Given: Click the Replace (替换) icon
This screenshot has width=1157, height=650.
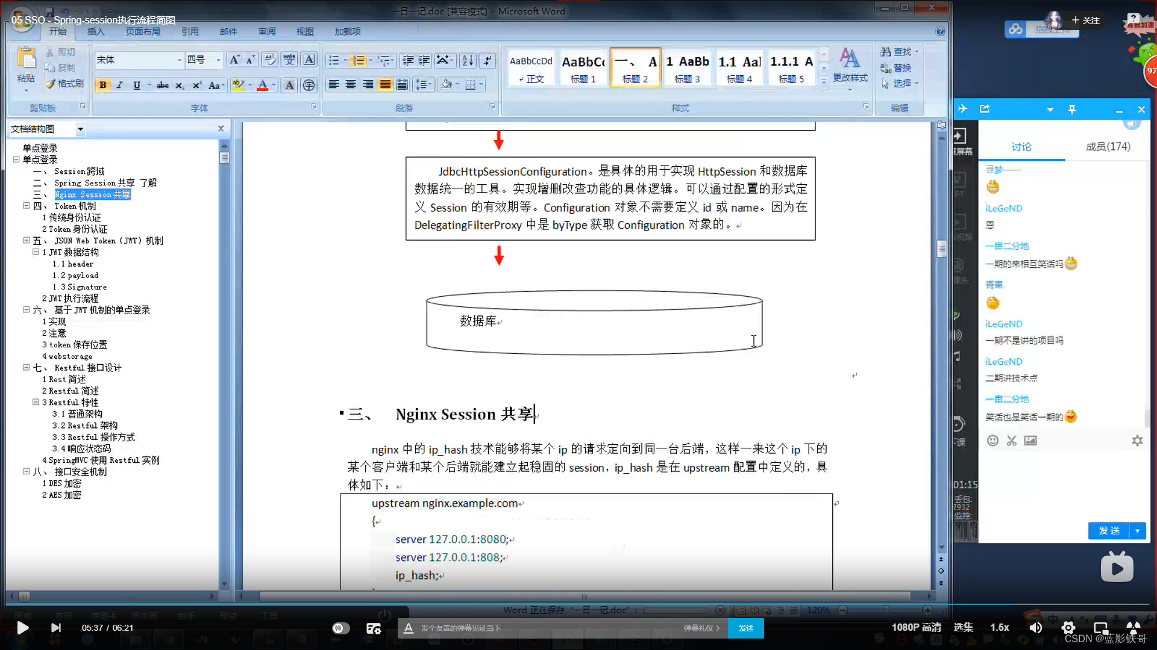Looking at the screenshot, I should [898, 67].
